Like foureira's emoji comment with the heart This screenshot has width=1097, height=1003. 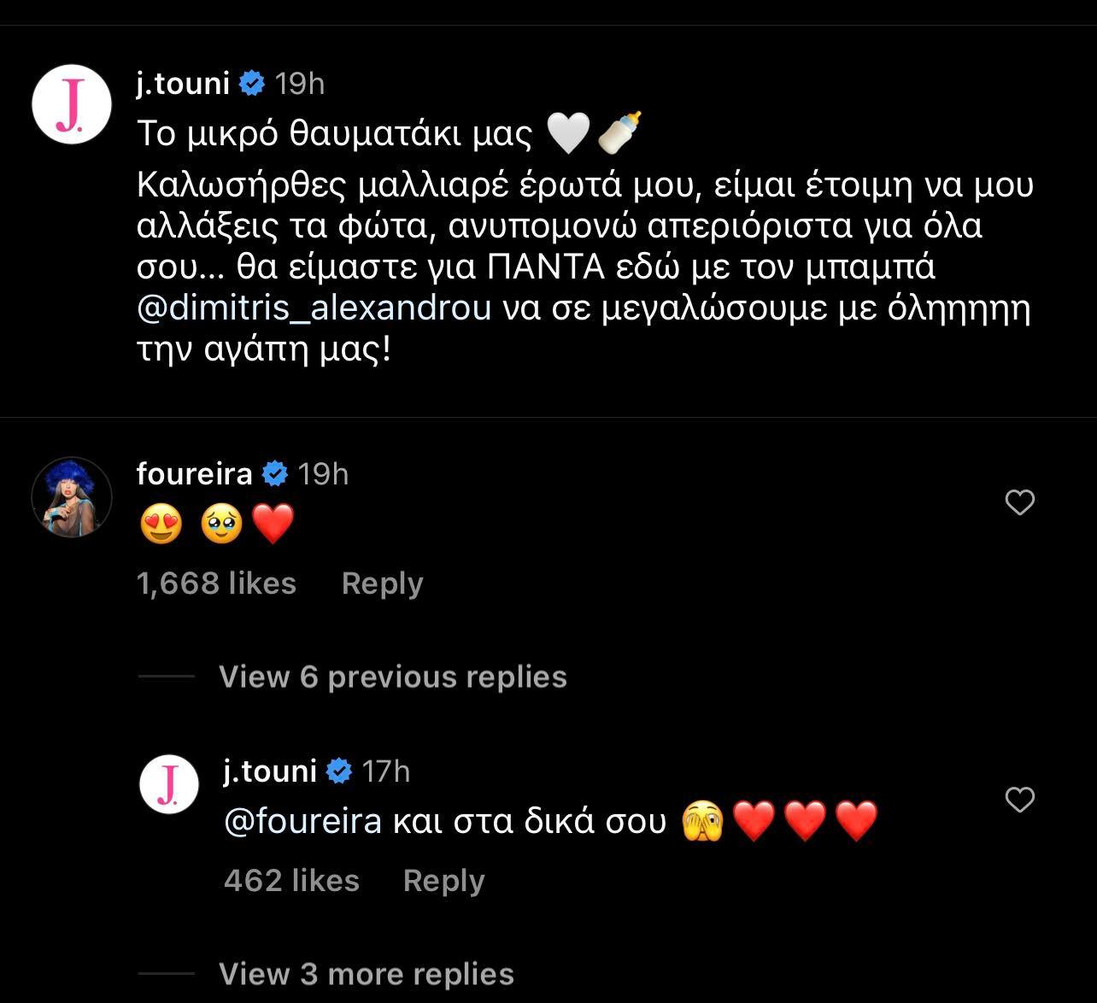coord(1020,502)
